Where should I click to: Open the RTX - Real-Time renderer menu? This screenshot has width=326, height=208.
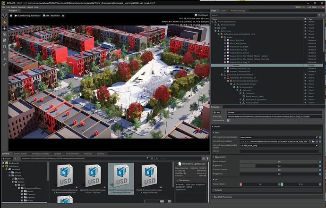tap(51, 16)
